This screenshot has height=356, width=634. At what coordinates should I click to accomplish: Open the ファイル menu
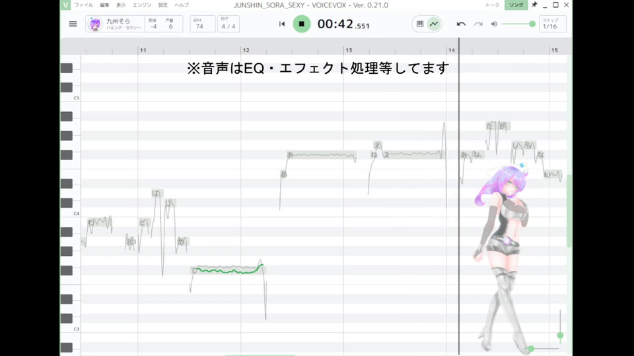84,5
